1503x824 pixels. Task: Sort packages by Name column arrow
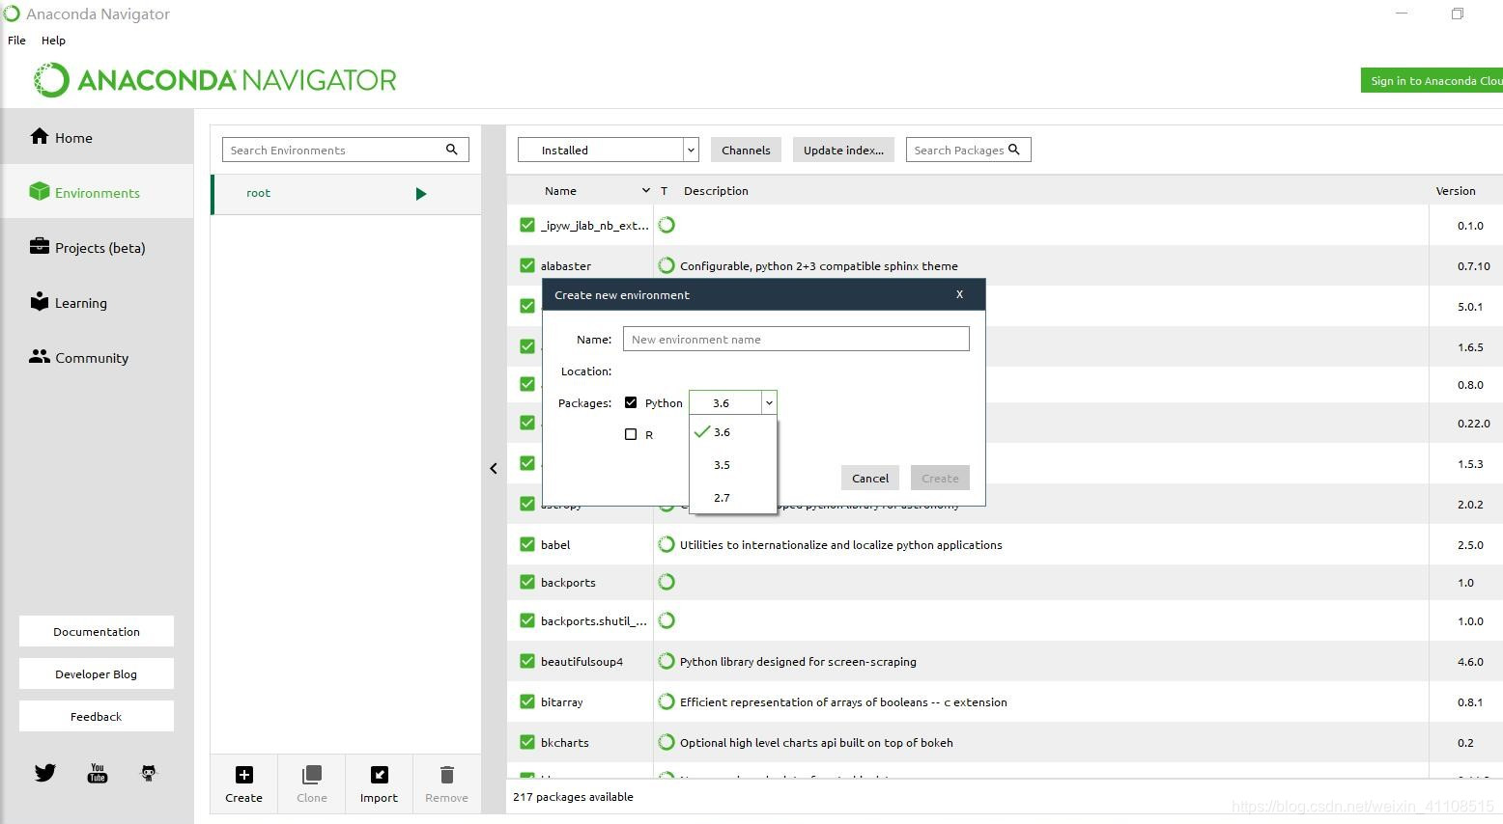point(646,191)
